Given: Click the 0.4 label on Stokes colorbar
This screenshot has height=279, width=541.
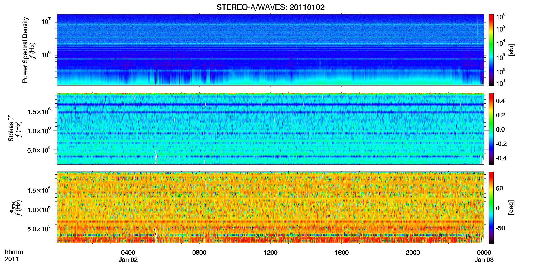Looking at the screenshot, I should pos(500,101).
